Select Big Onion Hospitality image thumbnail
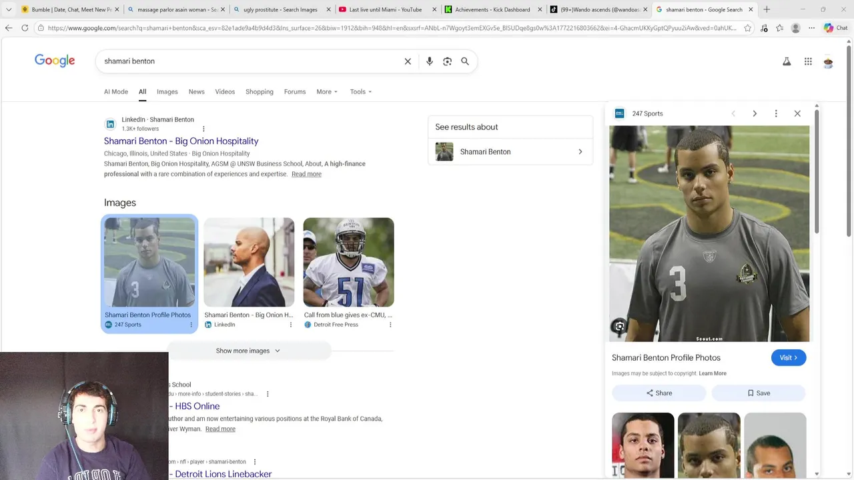Image resolution: width=854 pixels, height=480 pixels. point(249,262)
